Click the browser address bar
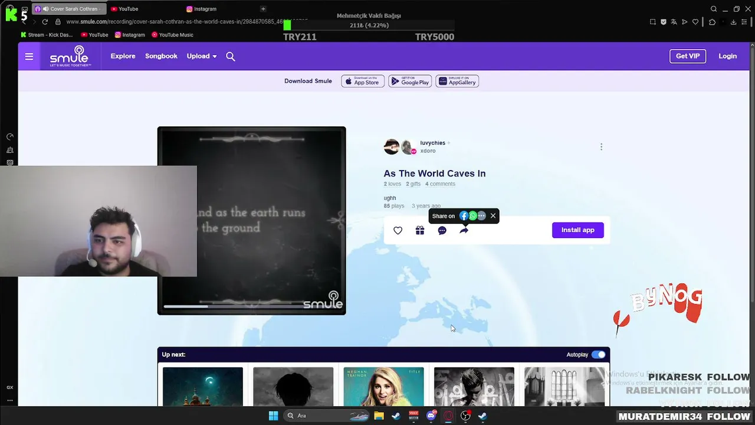 (x=186, y=22)
